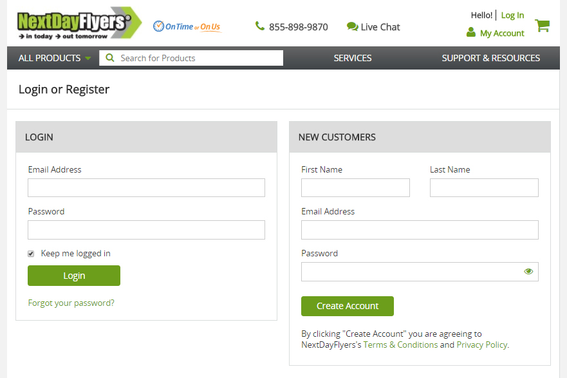Click the On Time or On Us badge
The height and width of the screenshot is (378, 567).
(x=187, y=26)
